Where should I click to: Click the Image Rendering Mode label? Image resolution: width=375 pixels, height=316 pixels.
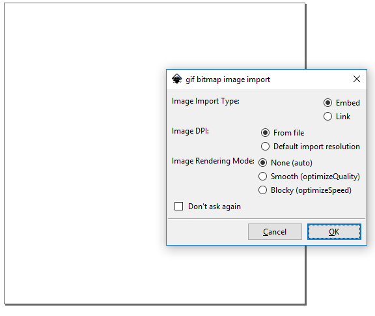point(213,161)
